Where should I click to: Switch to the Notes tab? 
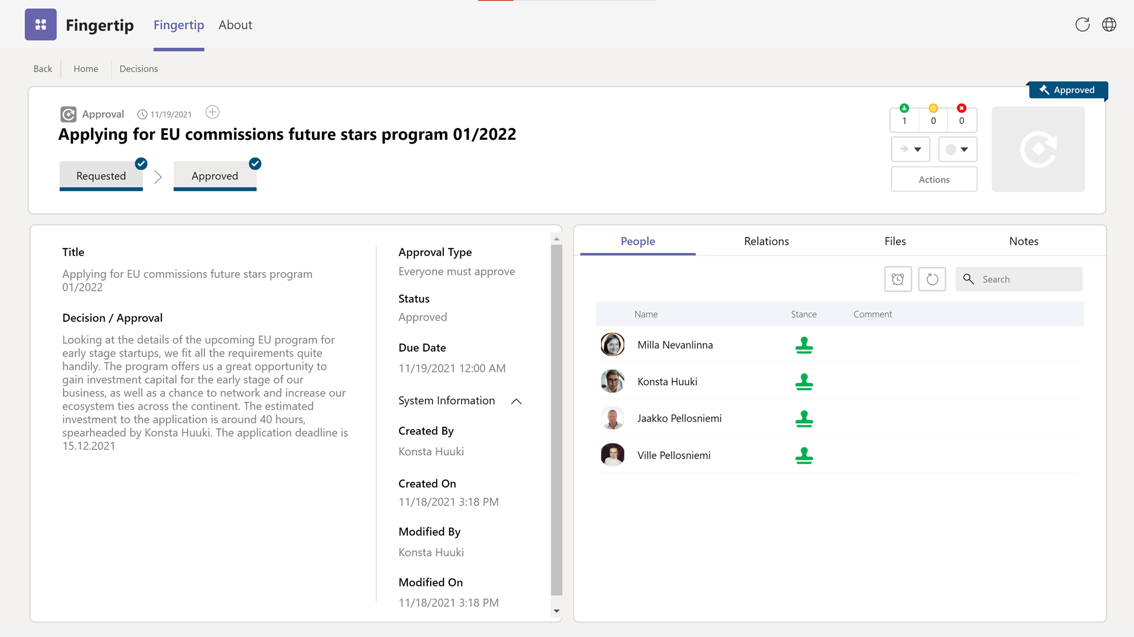click(1024, 241)
